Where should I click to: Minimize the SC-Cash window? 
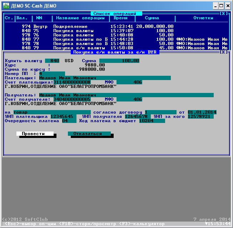pyautogui.click(x=215, y=6)
